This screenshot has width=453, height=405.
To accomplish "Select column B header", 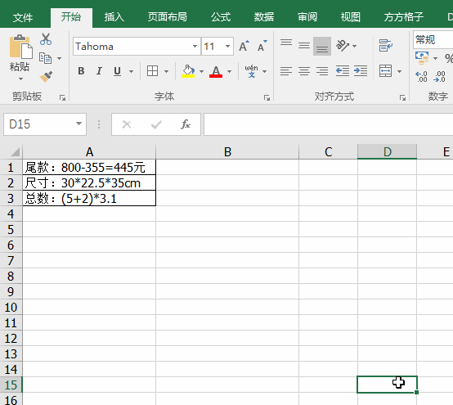I will point(227,151).
